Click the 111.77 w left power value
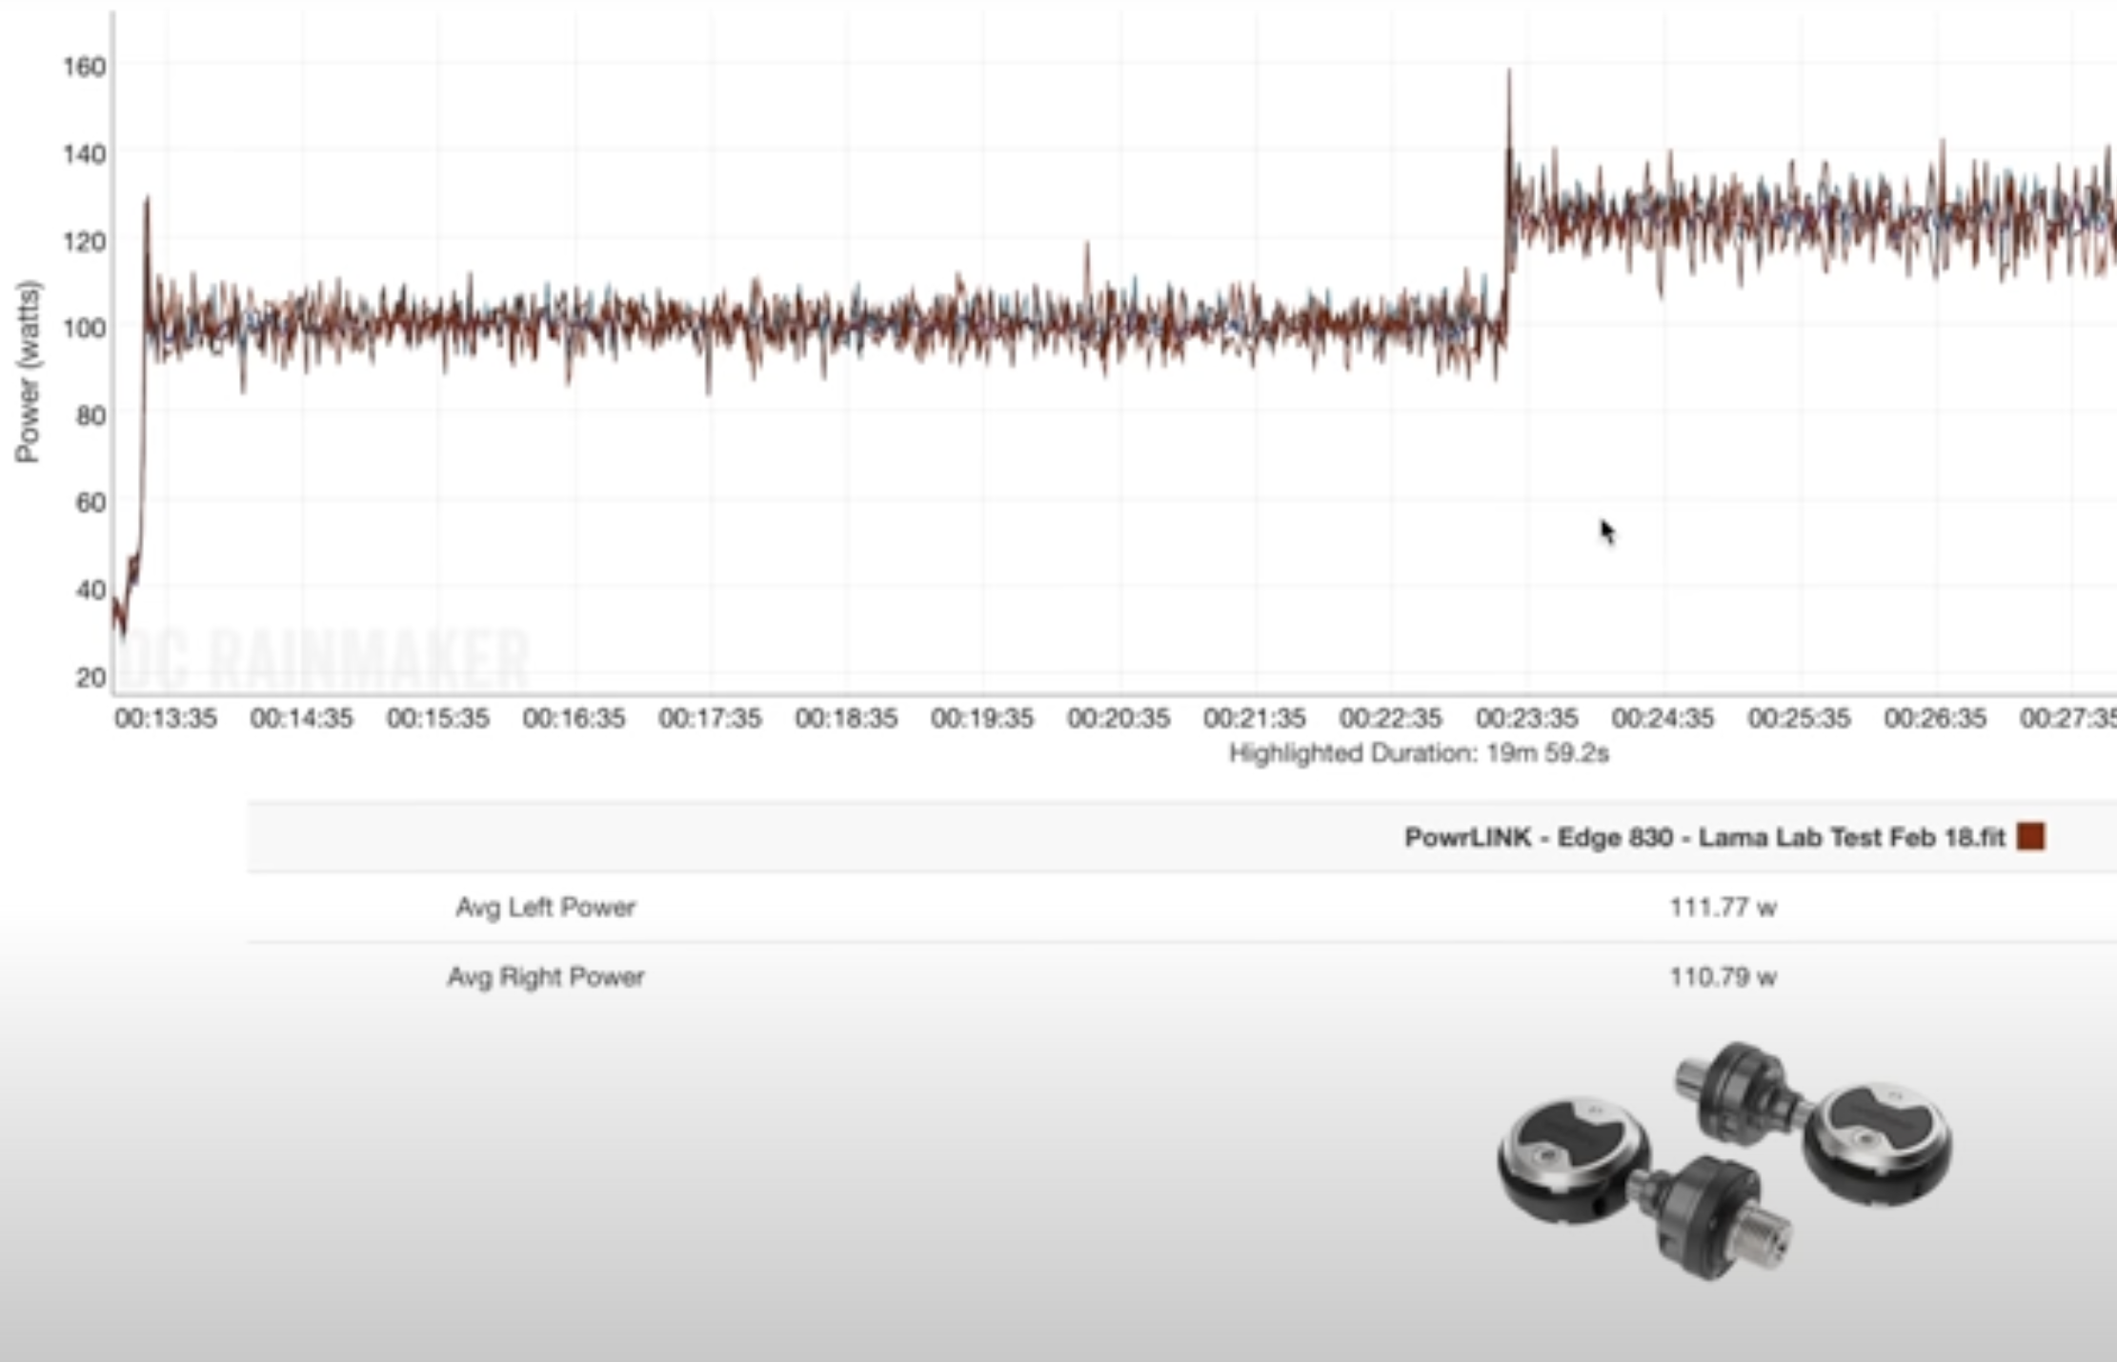 (x=1722, y=907)
